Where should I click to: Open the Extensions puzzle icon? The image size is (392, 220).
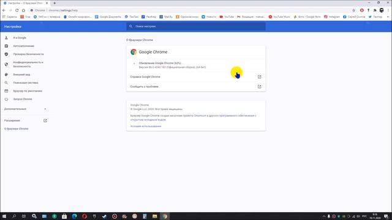(x=375, y=10)
